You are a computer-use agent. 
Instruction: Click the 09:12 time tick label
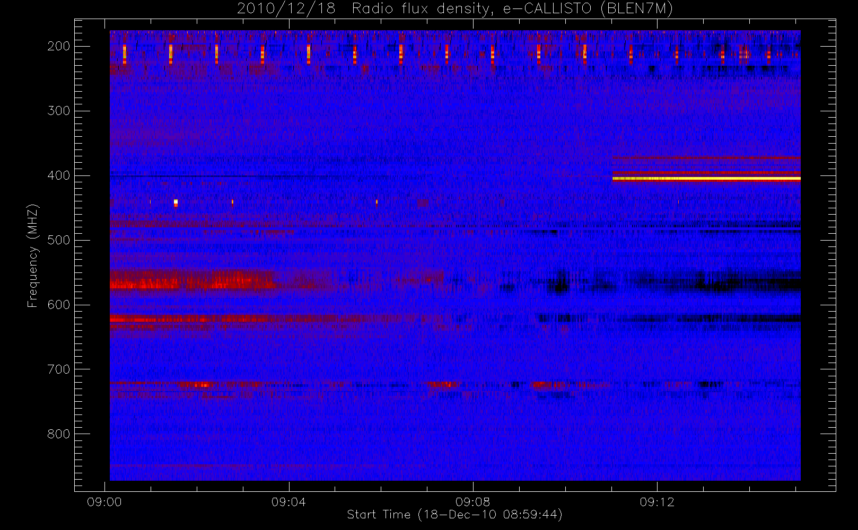657,502
